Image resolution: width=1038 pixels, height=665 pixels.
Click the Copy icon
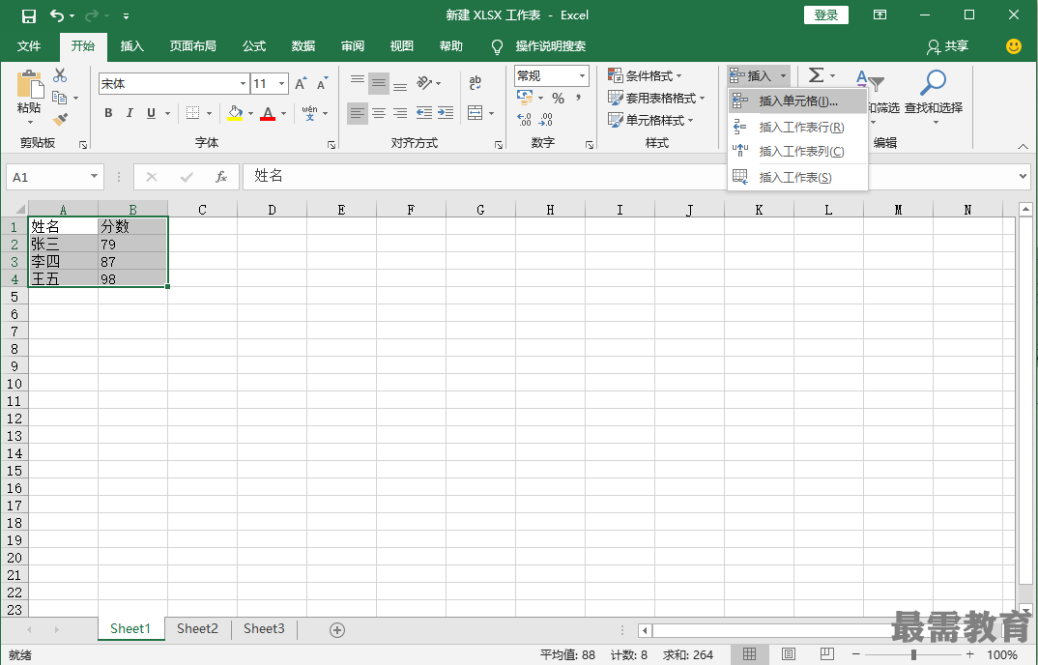(x=60, y=98)
